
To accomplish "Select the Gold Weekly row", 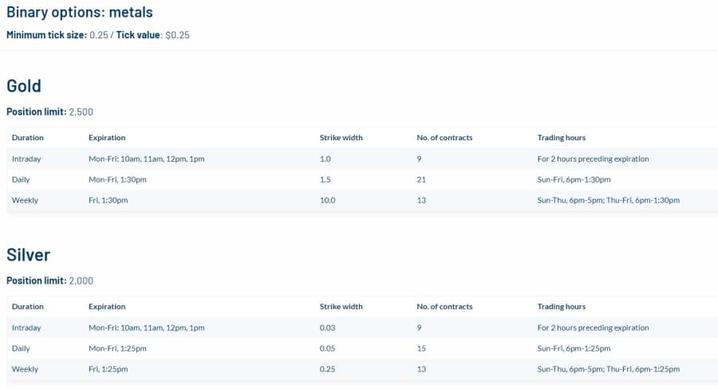I will click(362, 200).
